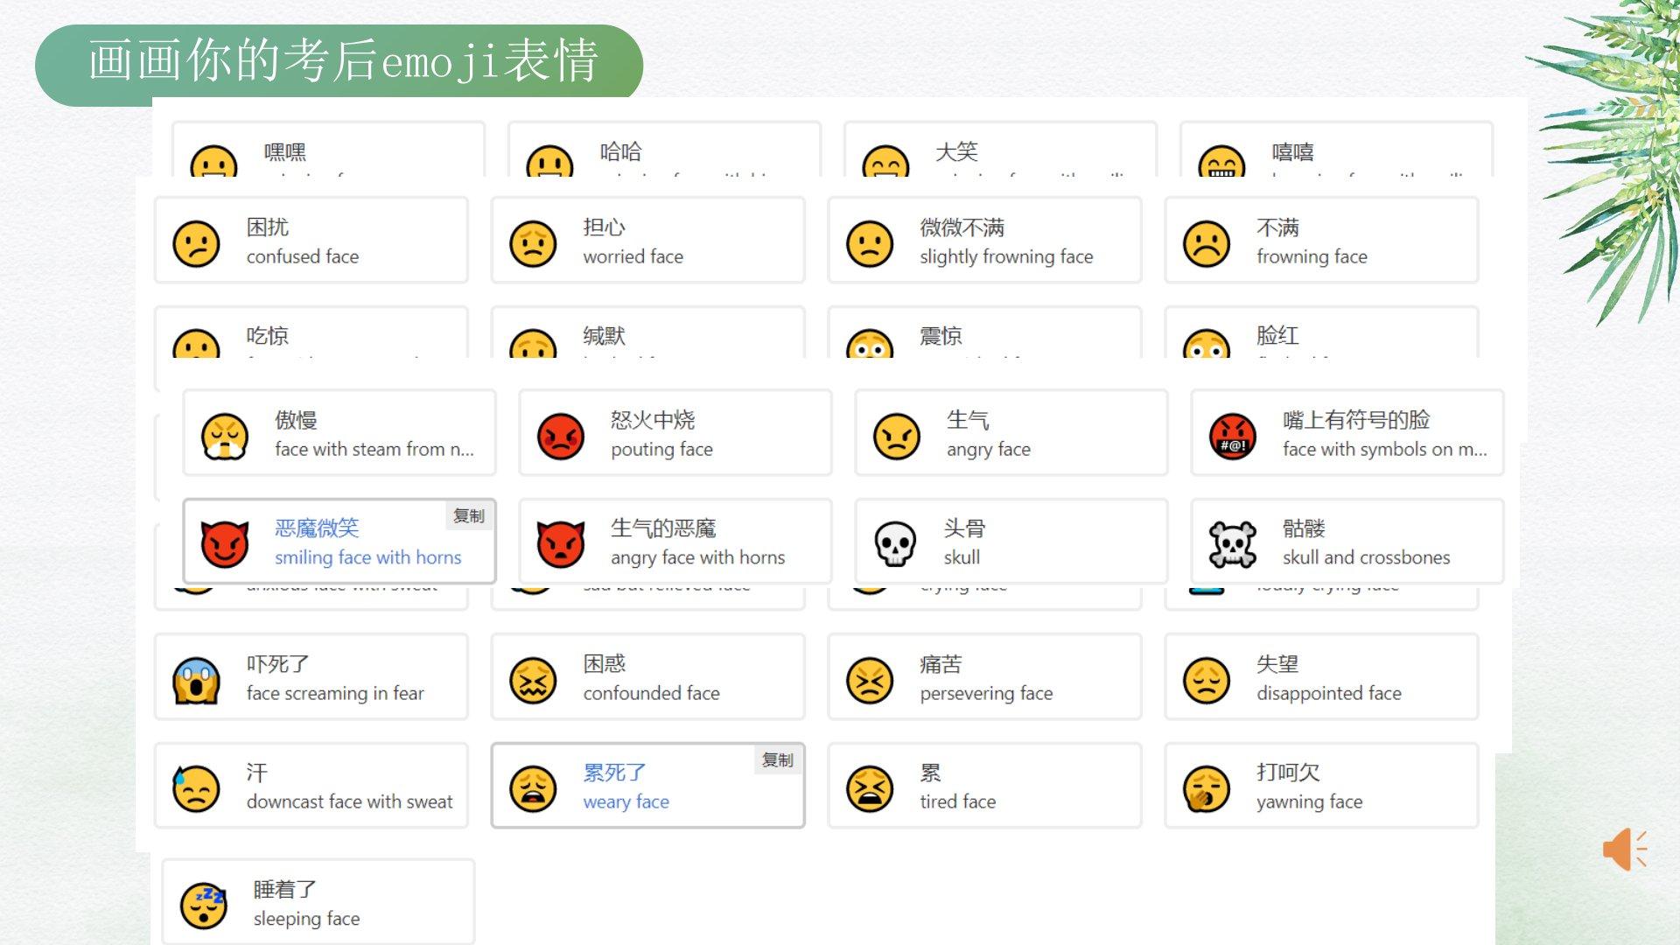Click the face with symbols on mouth emoji
Screen dimensions: 1680x945
tap(1232, 436)
